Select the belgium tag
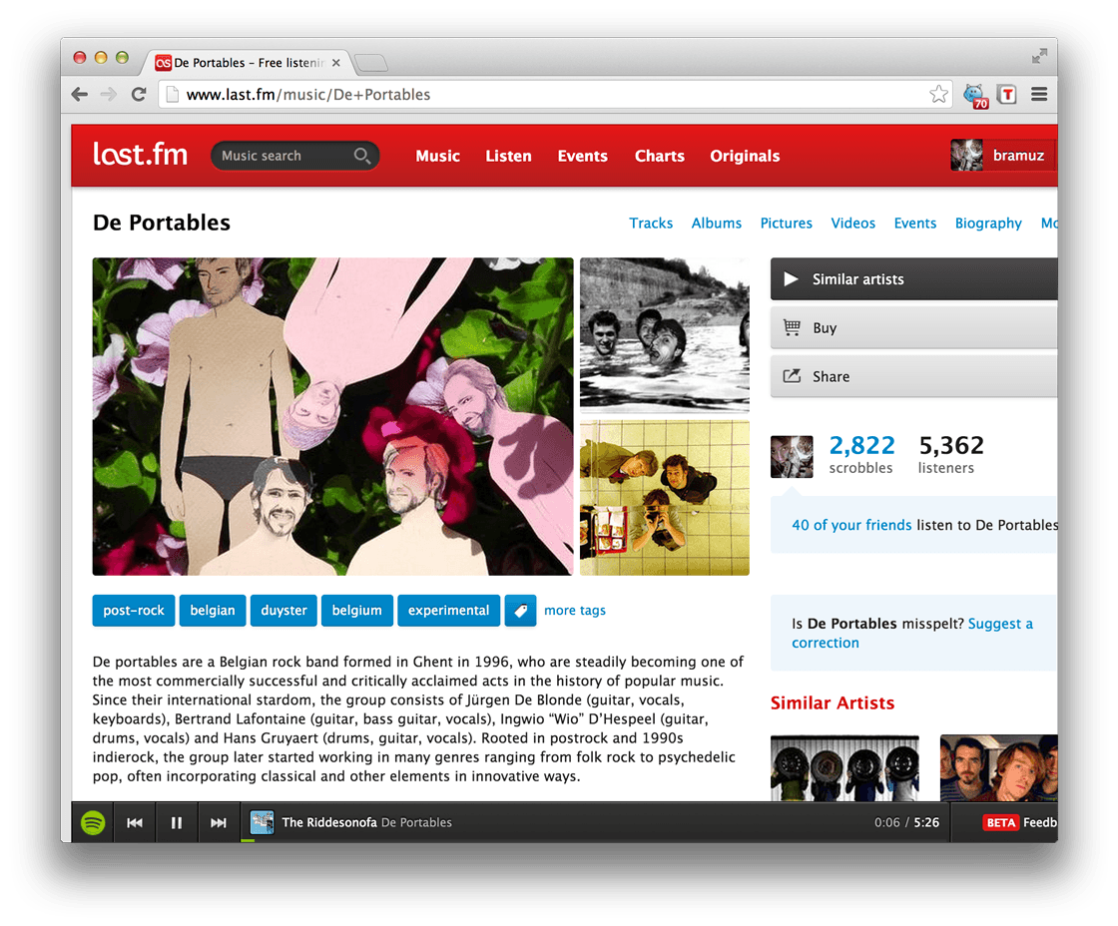The height and width of the screenshot is (926, 1118). [x=357, y=611]
